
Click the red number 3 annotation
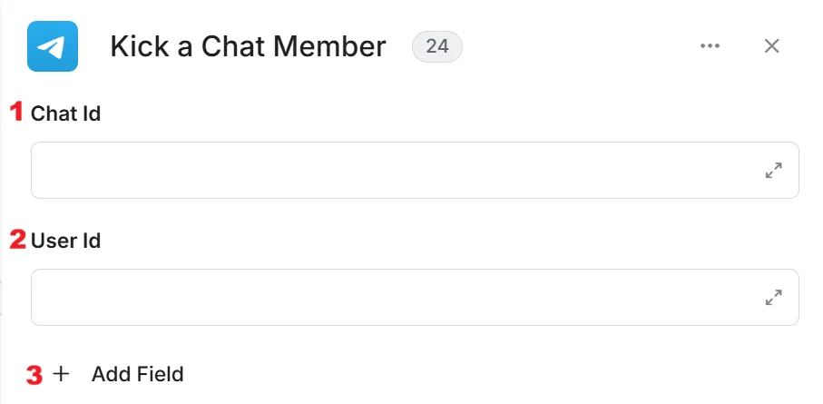point(34,375)
